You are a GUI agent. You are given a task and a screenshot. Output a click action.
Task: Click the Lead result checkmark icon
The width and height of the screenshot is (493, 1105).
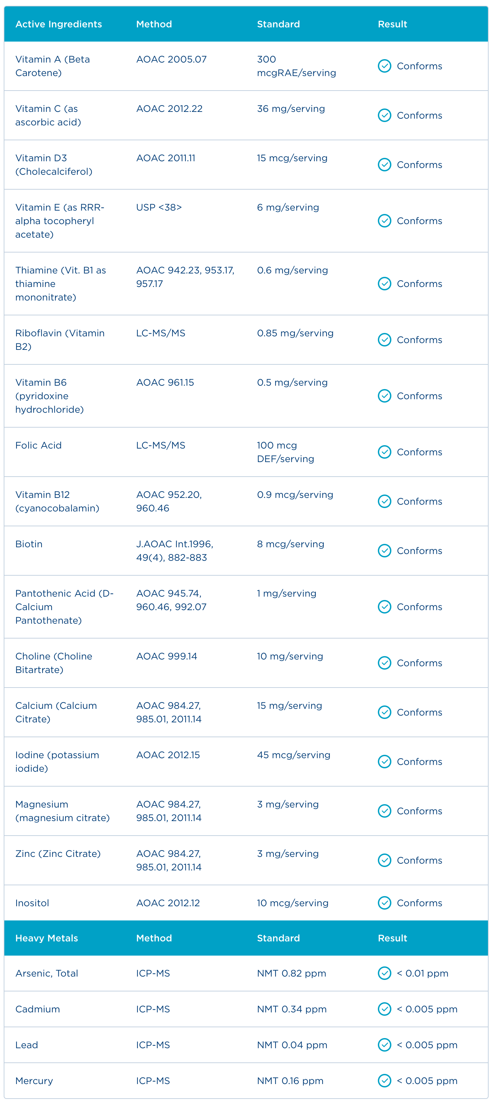(x=384, y=1045)
